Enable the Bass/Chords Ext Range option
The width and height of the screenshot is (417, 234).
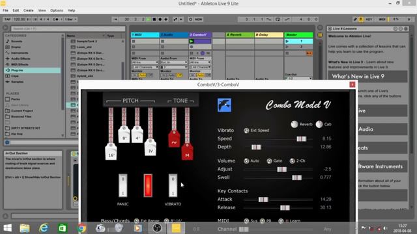pyautogui.click(x=136, y=221)
